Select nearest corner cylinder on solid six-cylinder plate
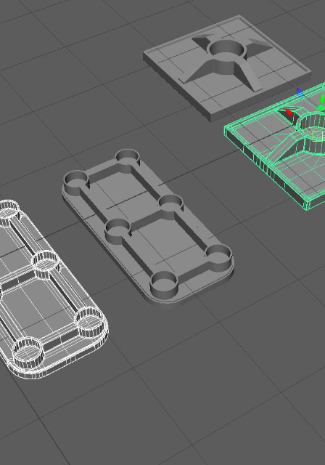325x465 pixels. (164, 285)
